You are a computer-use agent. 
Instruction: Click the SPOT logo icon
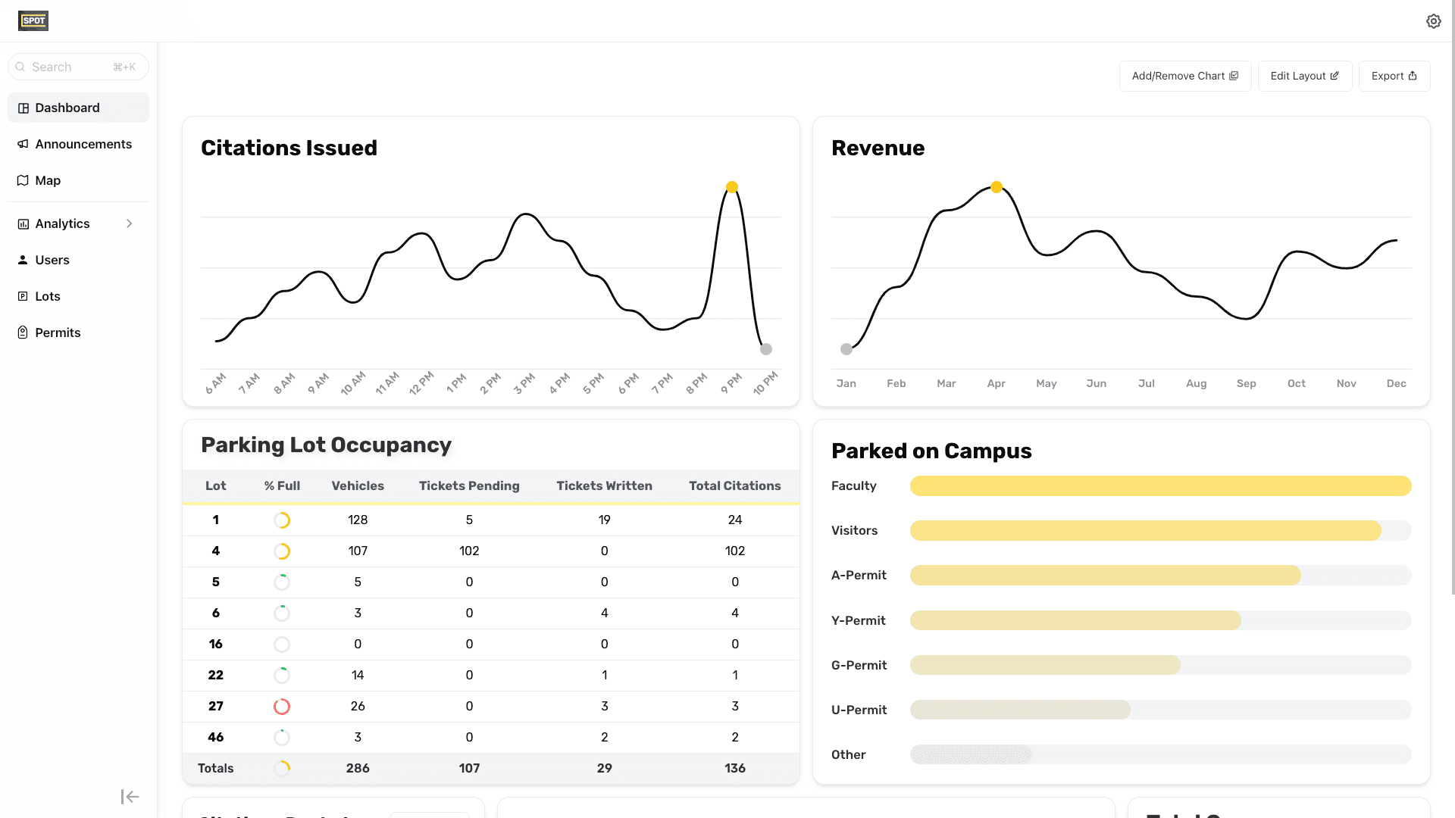click(x=33, y=20)
